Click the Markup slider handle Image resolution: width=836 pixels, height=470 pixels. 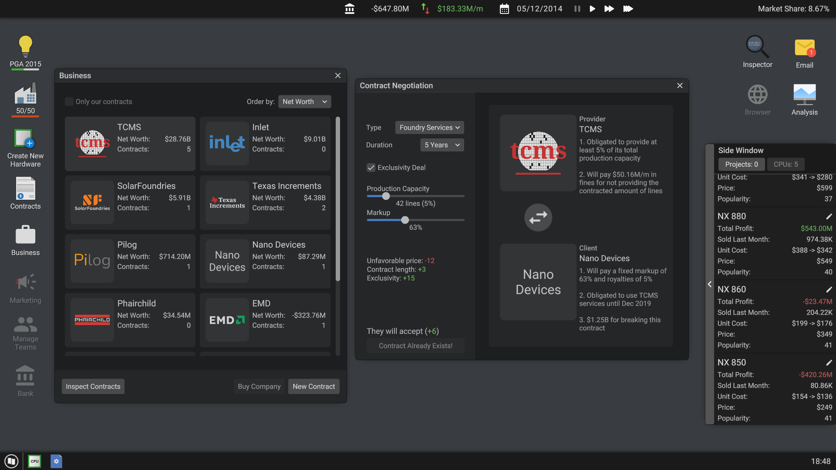tap(405, 220)
